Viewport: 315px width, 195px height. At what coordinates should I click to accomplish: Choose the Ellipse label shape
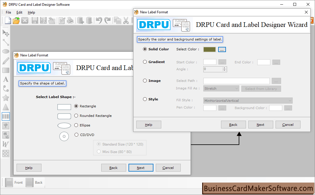(76, 125)
